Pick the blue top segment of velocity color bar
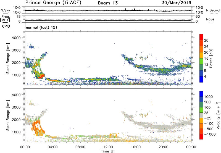The height and width of the screenshot is (153, 221). 201,94
